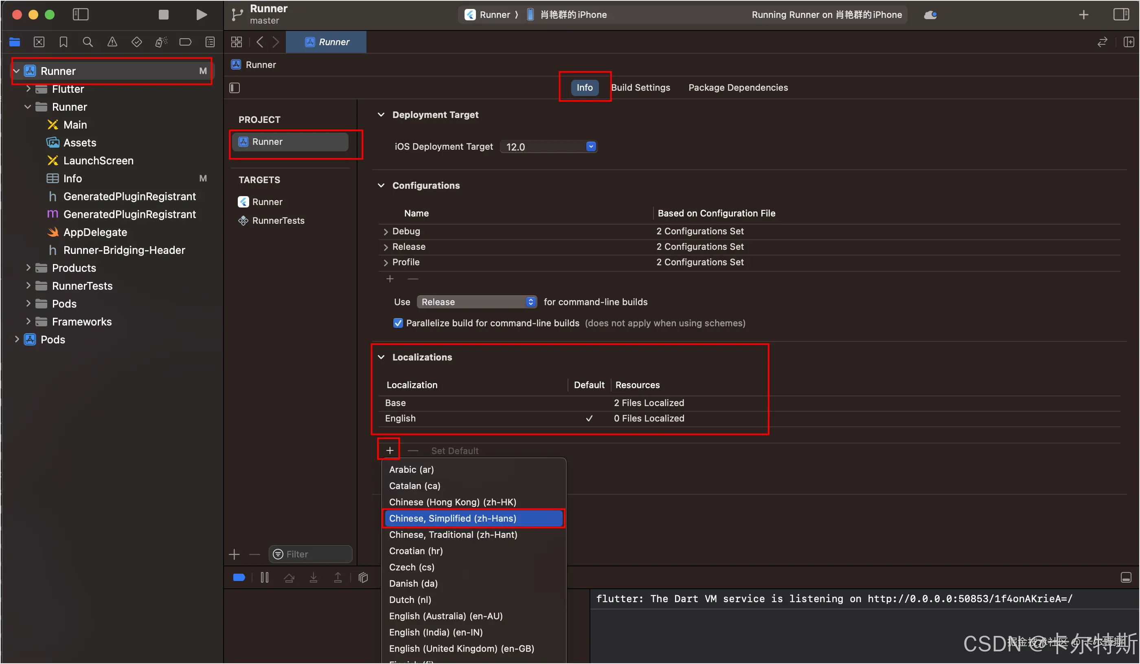
Task: Collapse the Localizations section
Action: [x=381, y=357]
